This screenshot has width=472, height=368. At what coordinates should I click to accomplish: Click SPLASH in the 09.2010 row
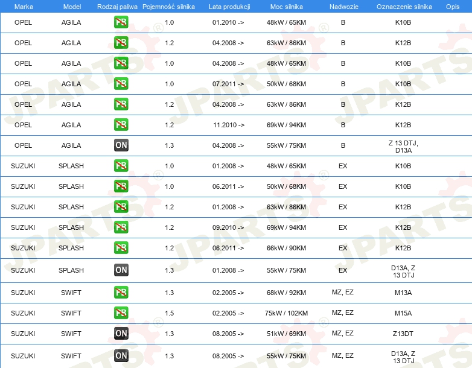[x=71, y=227]
